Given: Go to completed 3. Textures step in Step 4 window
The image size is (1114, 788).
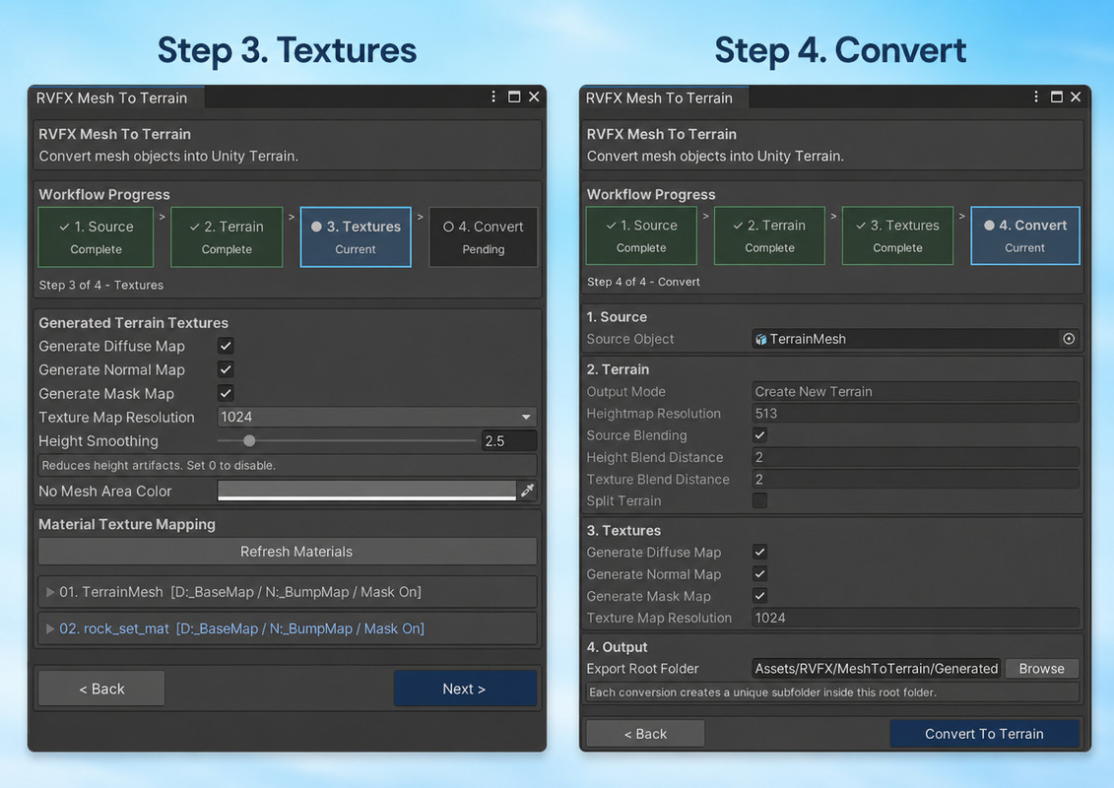Looking at the screenshot, I should pos(897,235).
